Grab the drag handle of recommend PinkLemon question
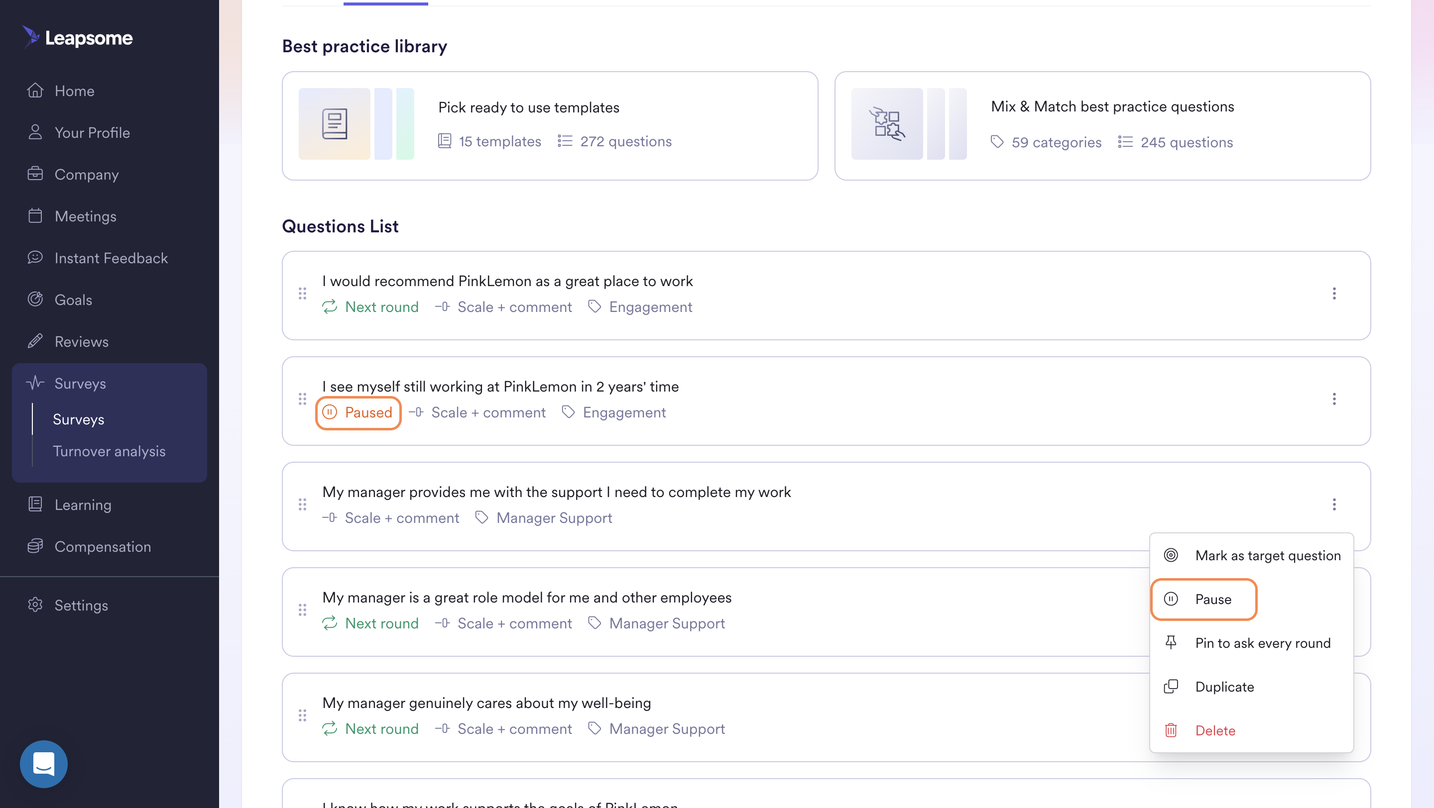Viewport: 1434px width, 808px height. pyautogui.click(x=302, y=294)
